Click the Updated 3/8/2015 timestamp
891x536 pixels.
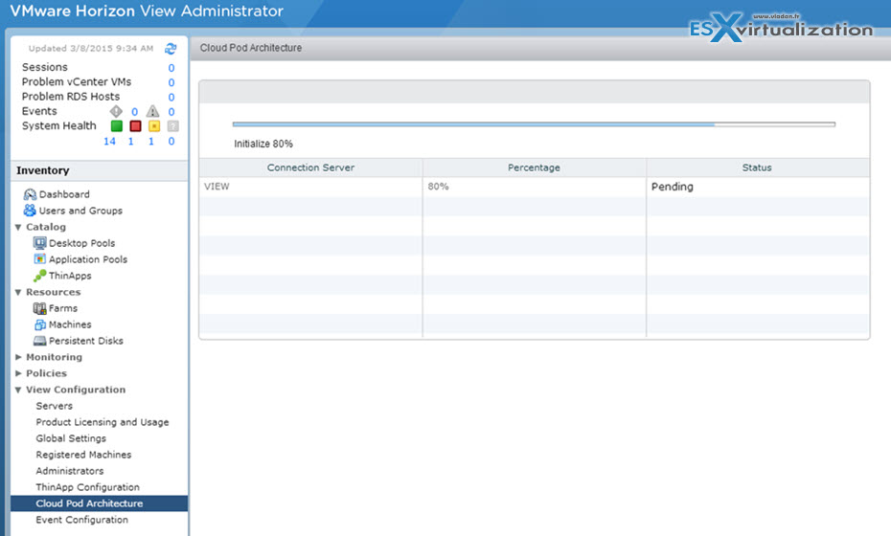coord(91,49)
